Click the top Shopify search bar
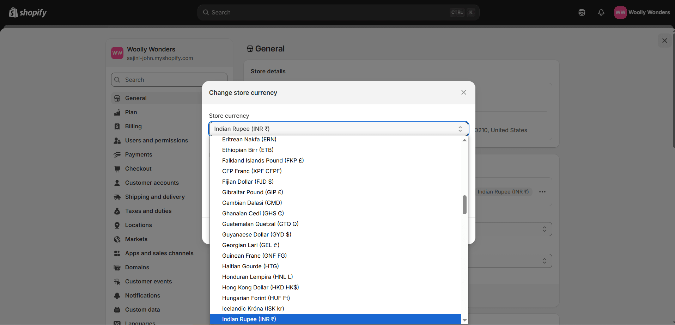 click(x=338, y=12)
